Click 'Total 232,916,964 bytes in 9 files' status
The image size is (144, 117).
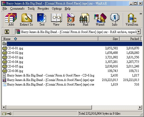tap(100, 114)
